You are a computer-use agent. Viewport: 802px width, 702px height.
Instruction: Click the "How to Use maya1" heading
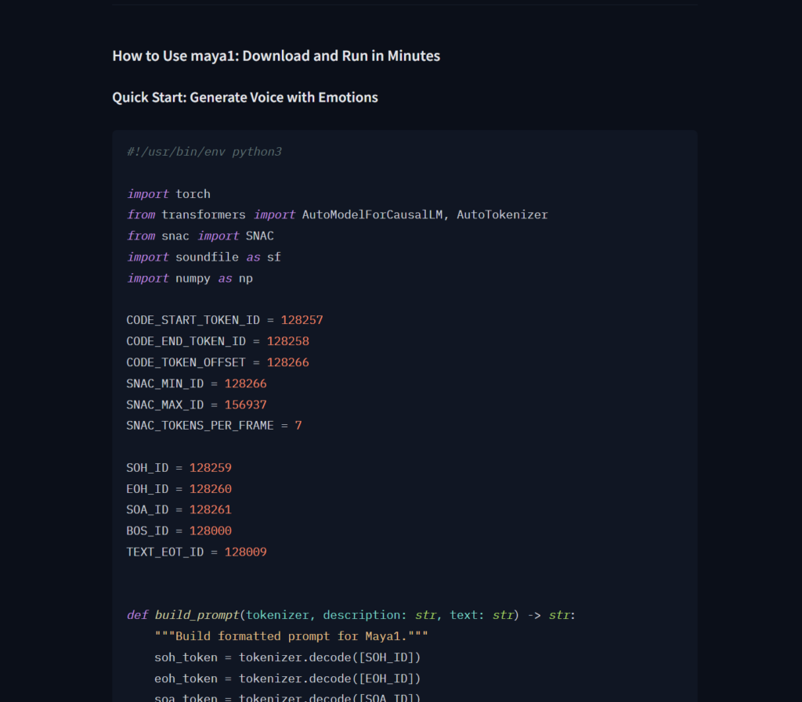point(276,56)
